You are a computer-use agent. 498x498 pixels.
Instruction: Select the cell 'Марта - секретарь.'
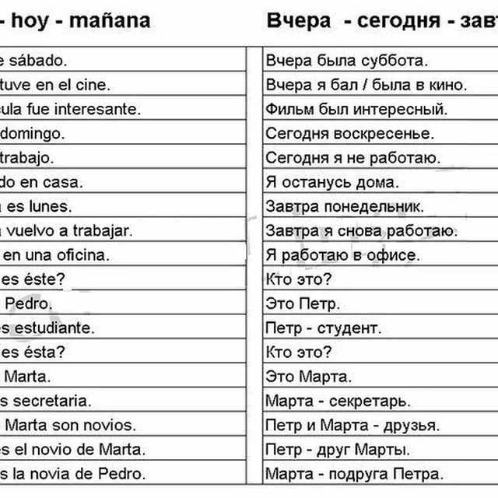point(381,399)
